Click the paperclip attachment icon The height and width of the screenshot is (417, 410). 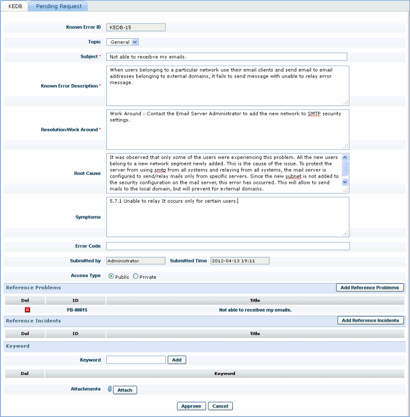click(110, 389)
